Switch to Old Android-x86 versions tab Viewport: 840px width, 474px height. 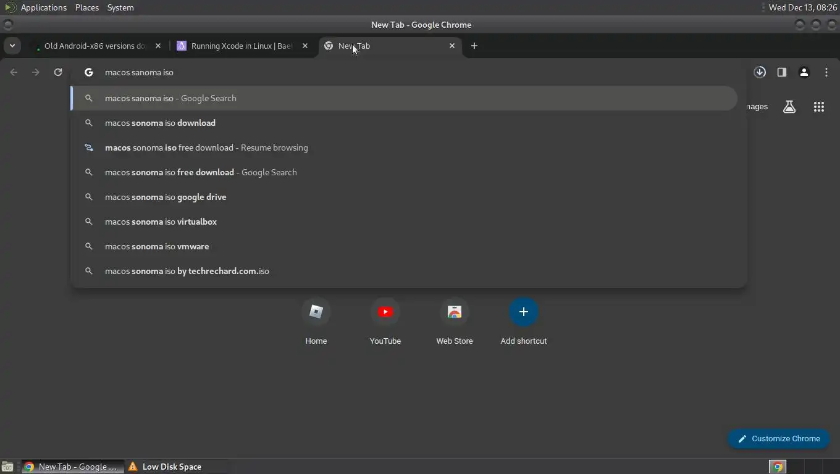point(96,46)
